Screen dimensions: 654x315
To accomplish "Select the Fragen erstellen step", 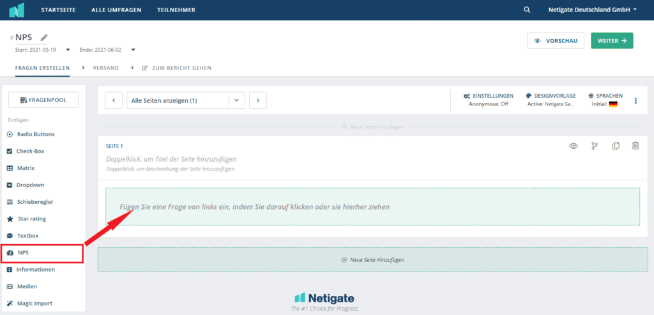I will point(42,68).
